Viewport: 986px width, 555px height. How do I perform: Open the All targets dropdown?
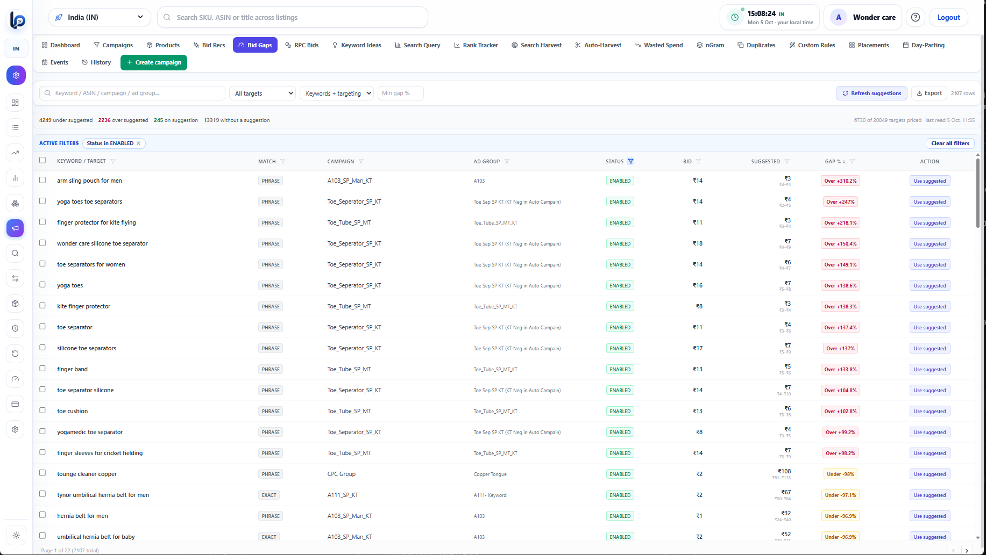(x=263, y=93)
